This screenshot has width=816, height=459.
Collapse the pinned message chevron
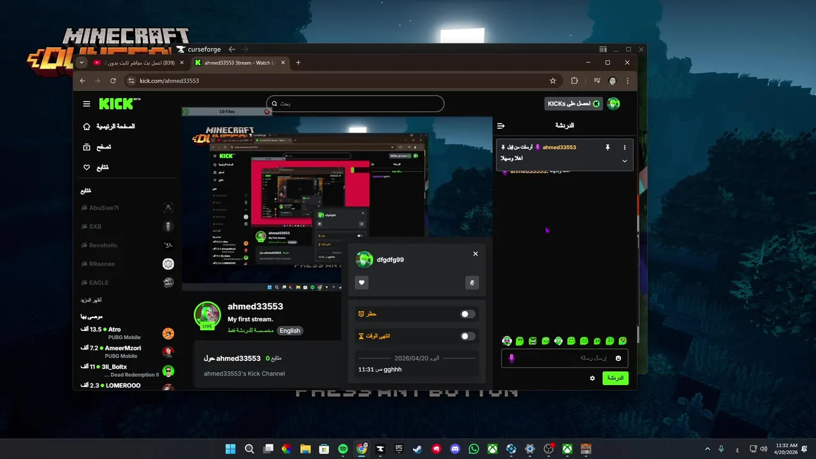click(x=625, y=161)
